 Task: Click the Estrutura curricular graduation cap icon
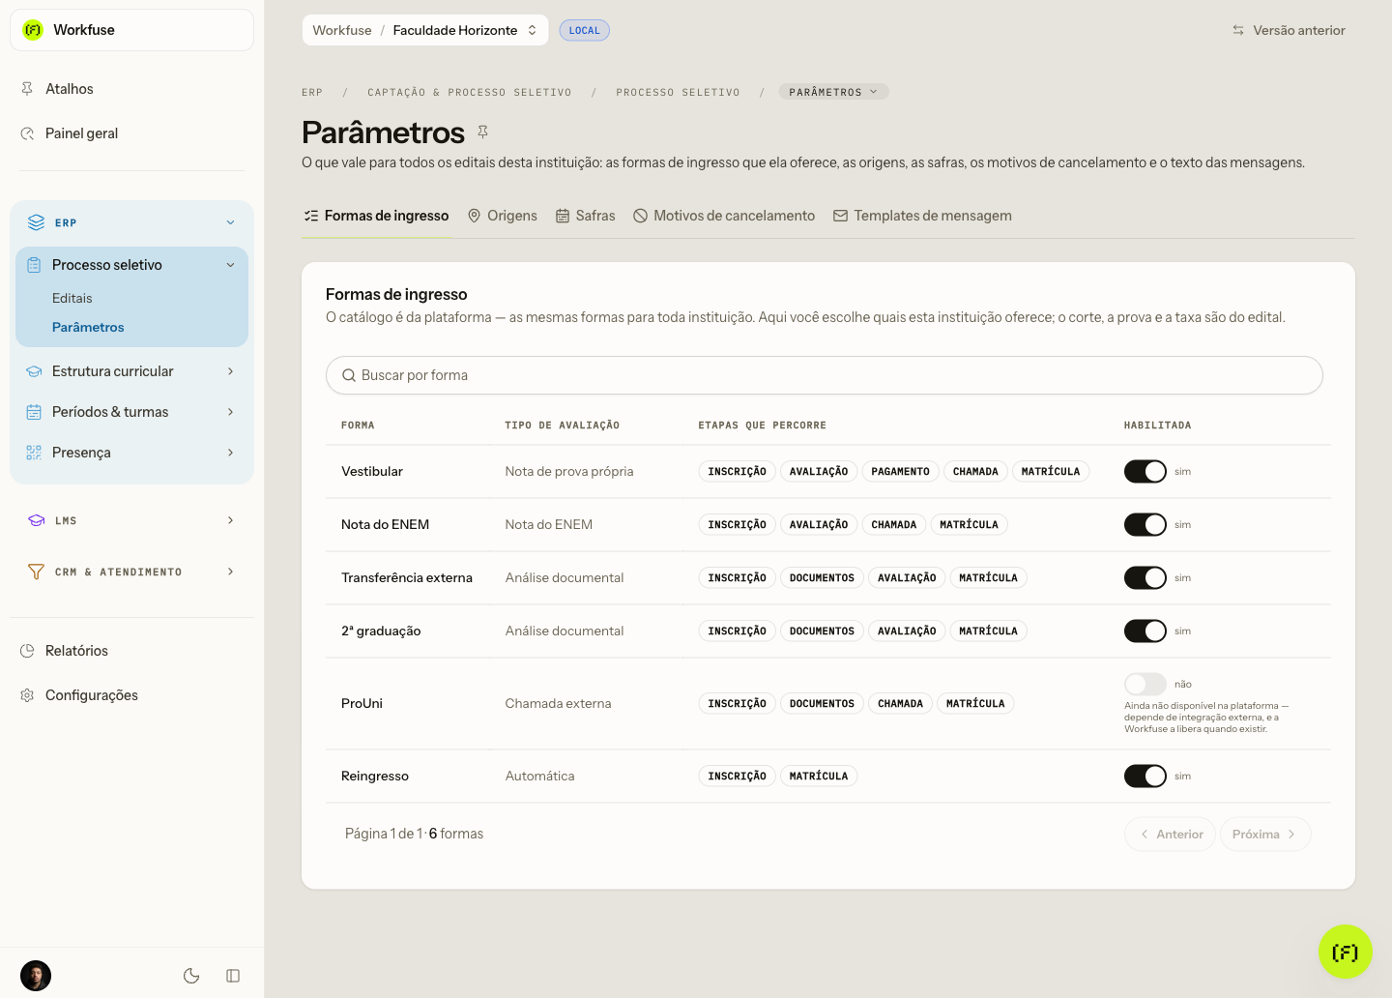pos(34,371)
